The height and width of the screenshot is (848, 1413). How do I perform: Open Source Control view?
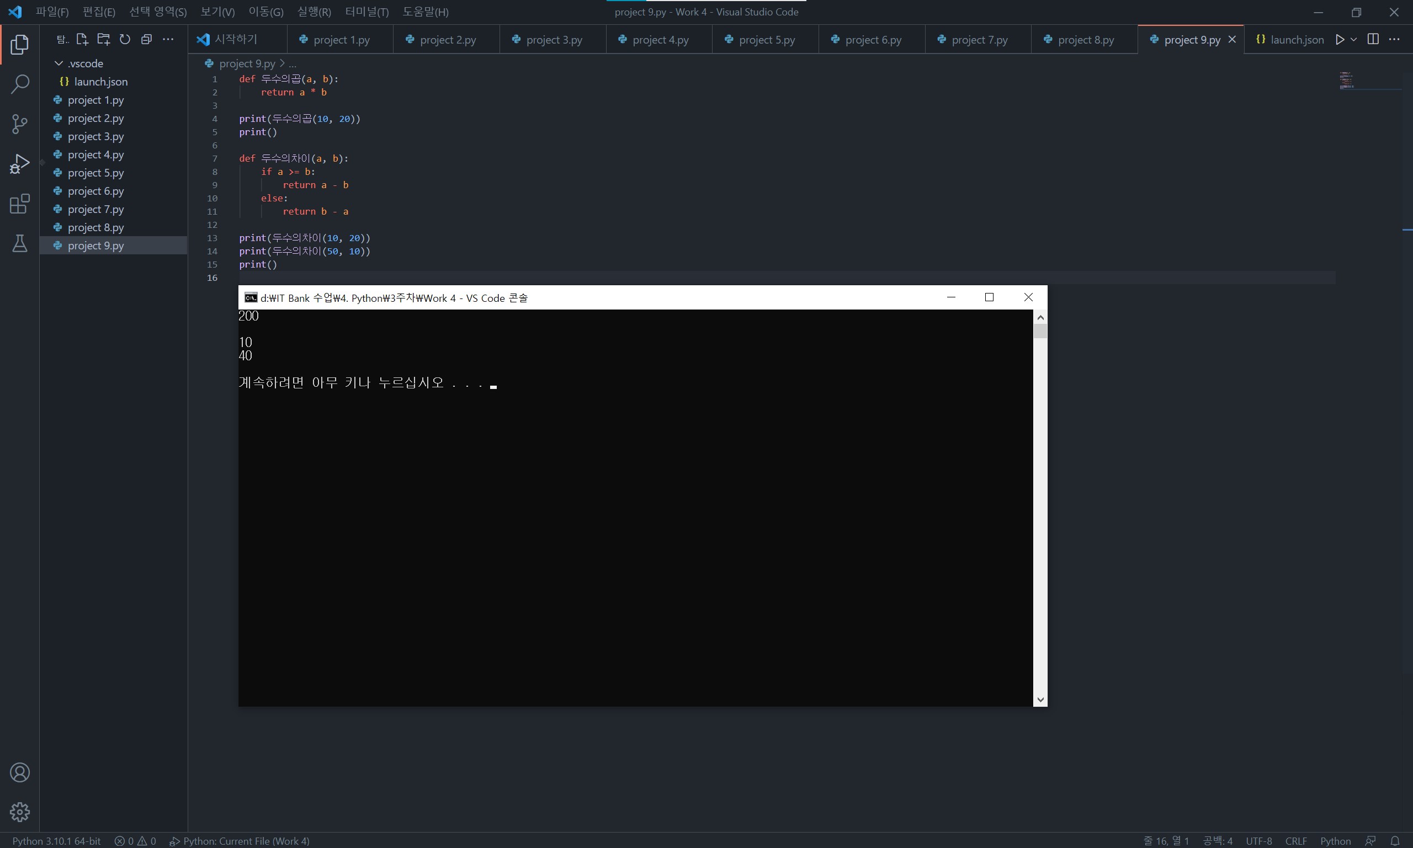coord(19,124)
